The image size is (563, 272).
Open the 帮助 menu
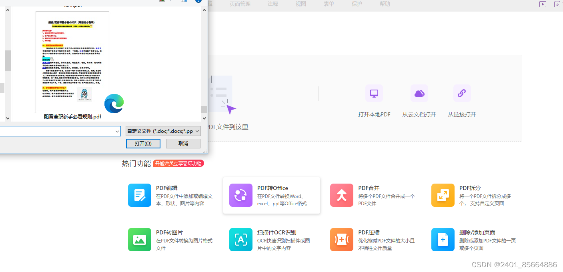tap(385, 4)
